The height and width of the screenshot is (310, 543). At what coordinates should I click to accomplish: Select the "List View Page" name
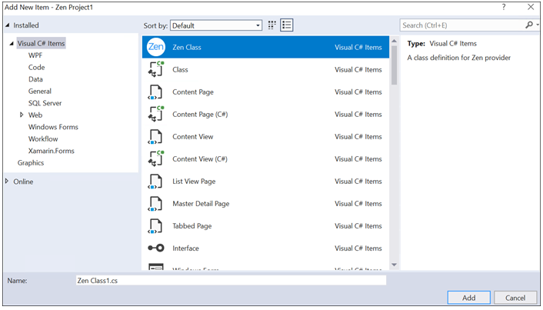(x=194, y=182)
